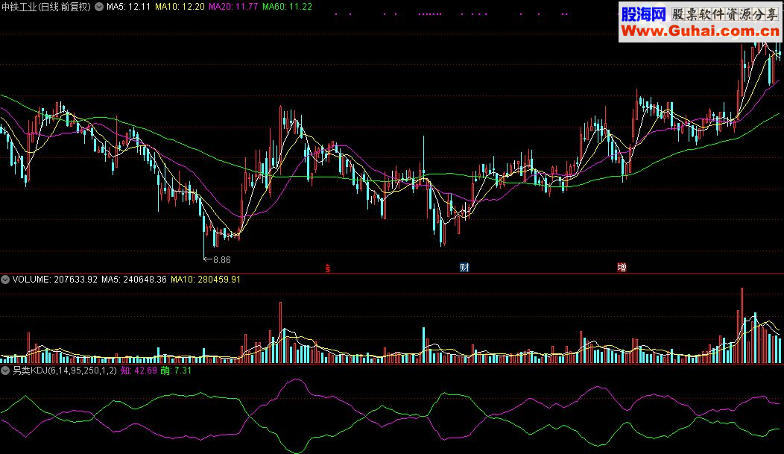784x454 pixels.
Task: Select the 知: 42.69 indicator value
Action: 139,371
